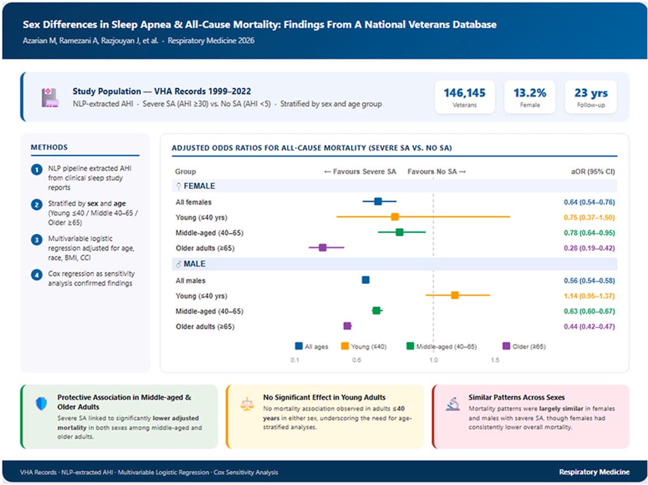The height and width of the screenshot is (485, 648).
Task: Click the 'aOR (95% CI)' column header
Action: 593,171
